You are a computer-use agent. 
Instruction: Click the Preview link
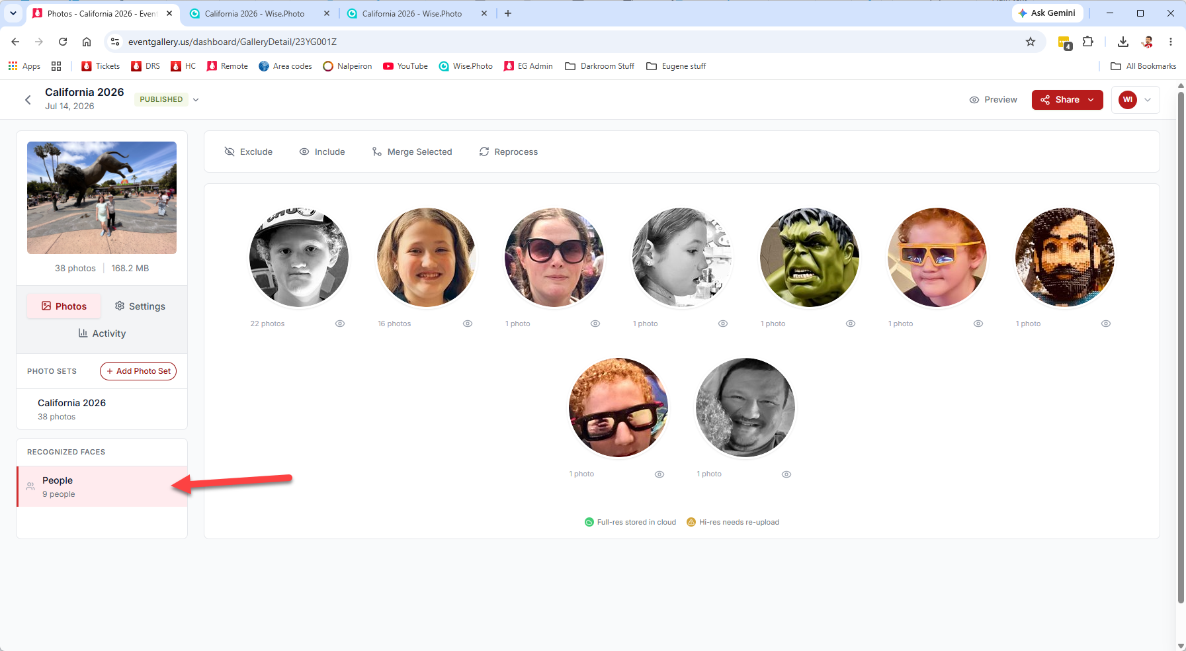coord(994,100)
